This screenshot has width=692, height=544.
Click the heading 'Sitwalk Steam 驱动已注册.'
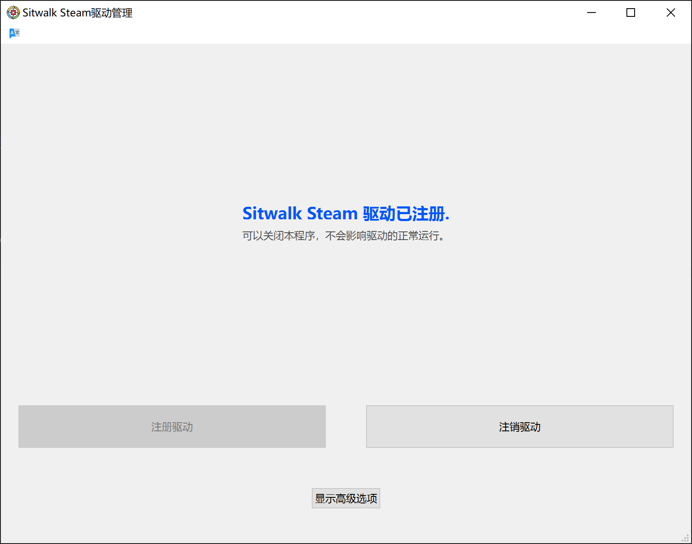click(x=346, y=213)
